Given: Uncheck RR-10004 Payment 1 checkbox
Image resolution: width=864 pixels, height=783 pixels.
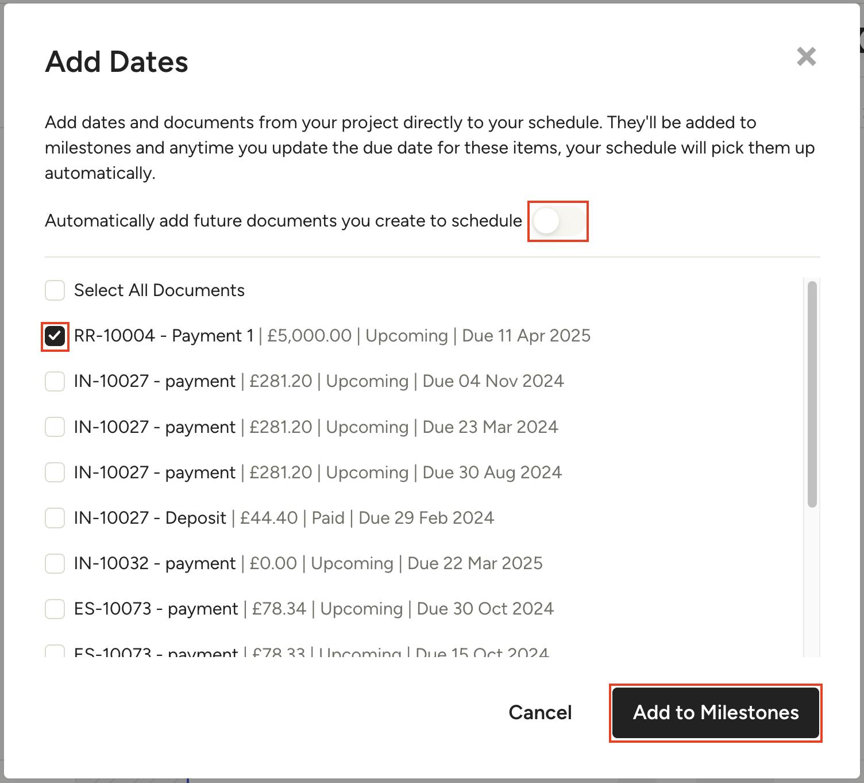Looking at the screenshot, I should (55, 336).
